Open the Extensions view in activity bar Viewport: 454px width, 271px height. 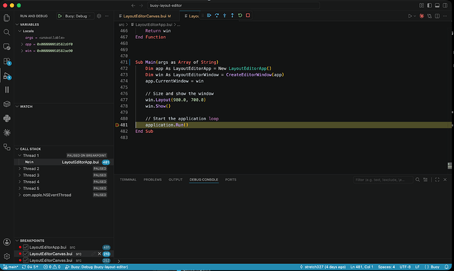coord(7,61)
